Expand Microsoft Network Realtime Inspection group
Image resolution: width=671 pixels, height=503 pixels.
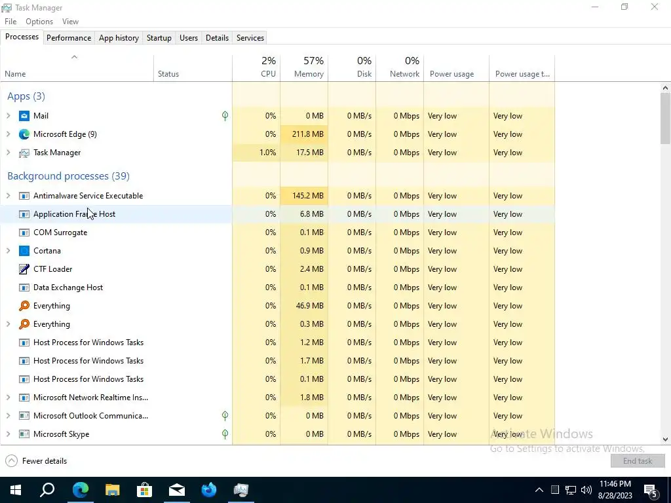8,398
